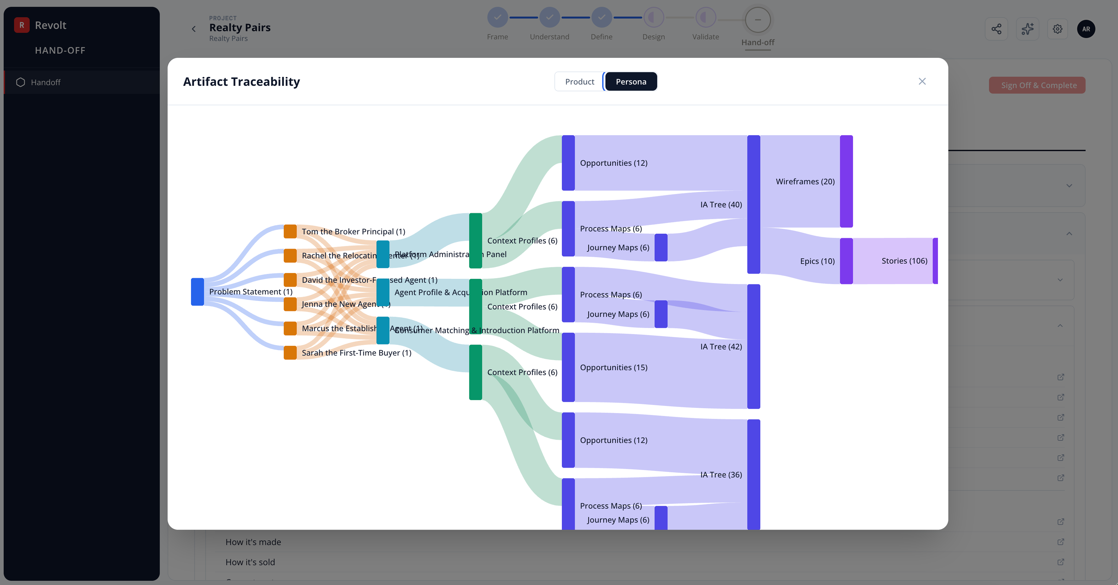Click the Sign Off & Complete button
1118x585 pixels.
pyautogui.click(x=1037, y=85)
